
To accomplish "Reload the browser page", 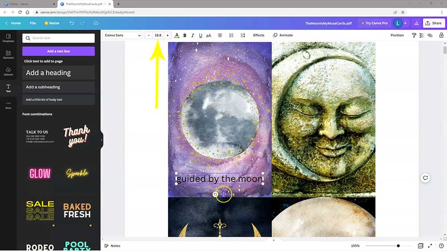I will [20, 12].
